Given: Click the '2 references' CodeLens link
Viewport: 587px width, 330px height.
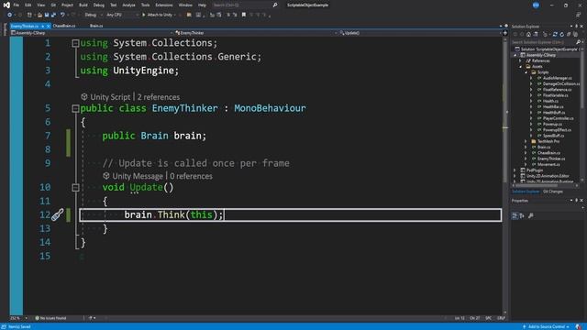Looking at the screenshot, I should pyautogui.click(x=159, y=97).
